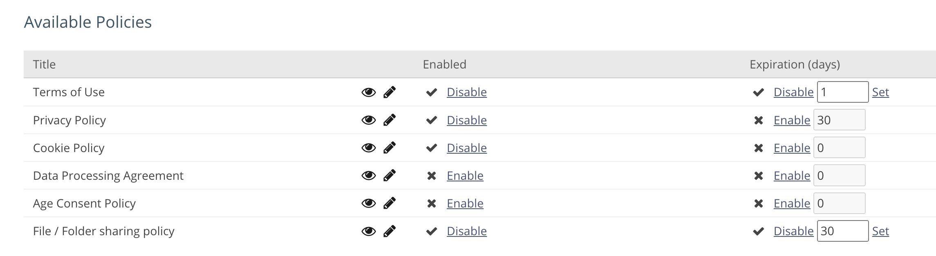Disable the Terms of Use policy
The height and width of the screenshot is (256, 936).
466,92
